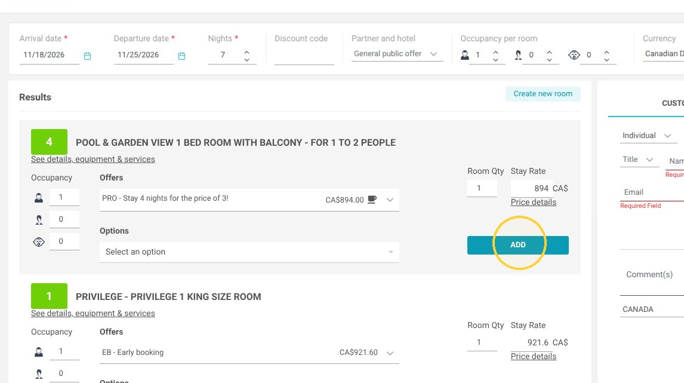
Task: Click the adult icon in Occupancy per room
Action: pos(465,55)
